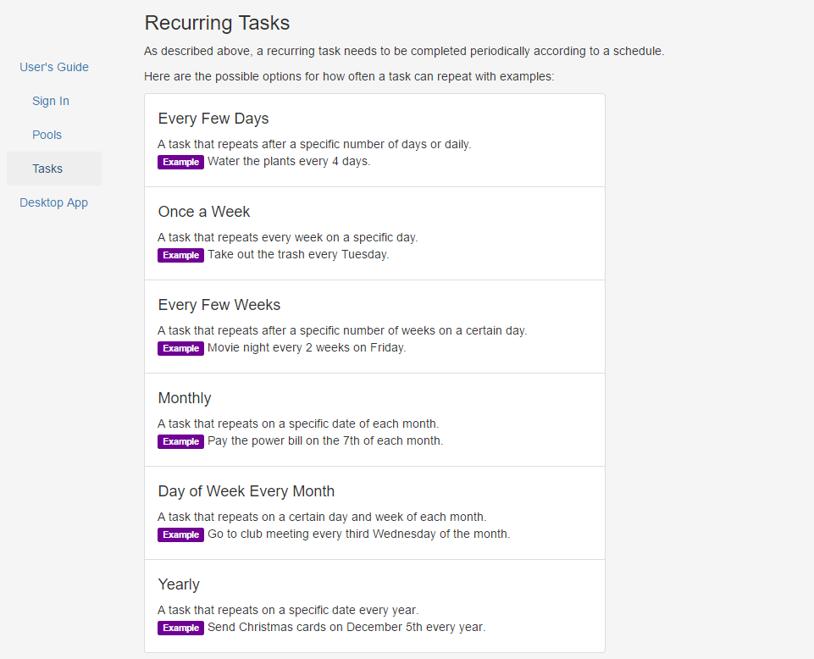Click the Example badge beside Take out the trash
Image resolution: width=814 pixels, height=659 pixels.
pos(180,255)
